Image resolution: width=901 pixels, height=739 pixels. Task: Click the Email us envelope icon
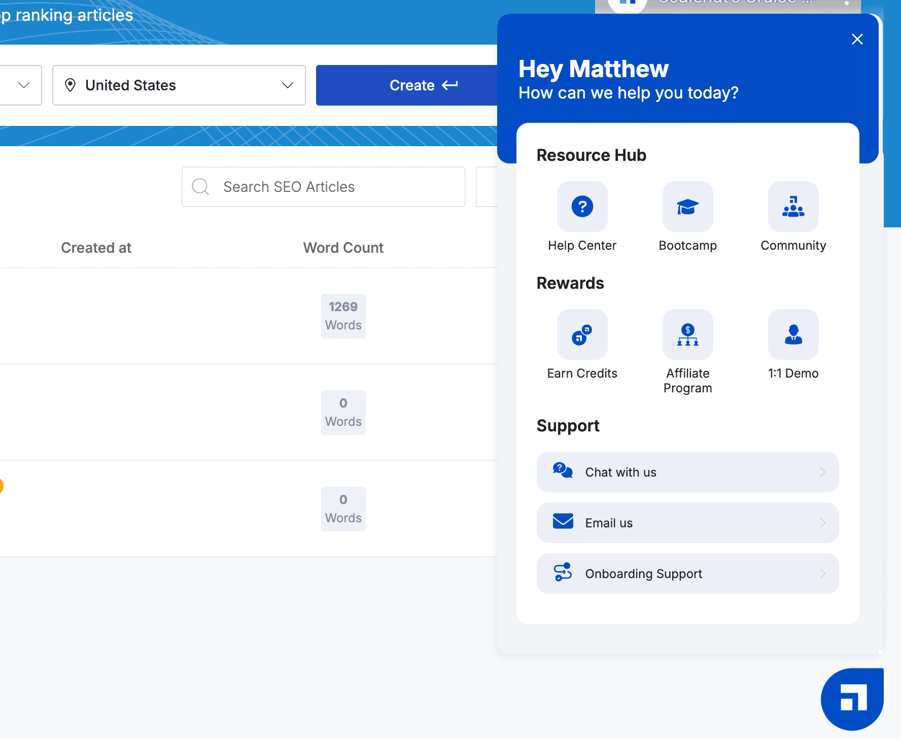[563, 521]
